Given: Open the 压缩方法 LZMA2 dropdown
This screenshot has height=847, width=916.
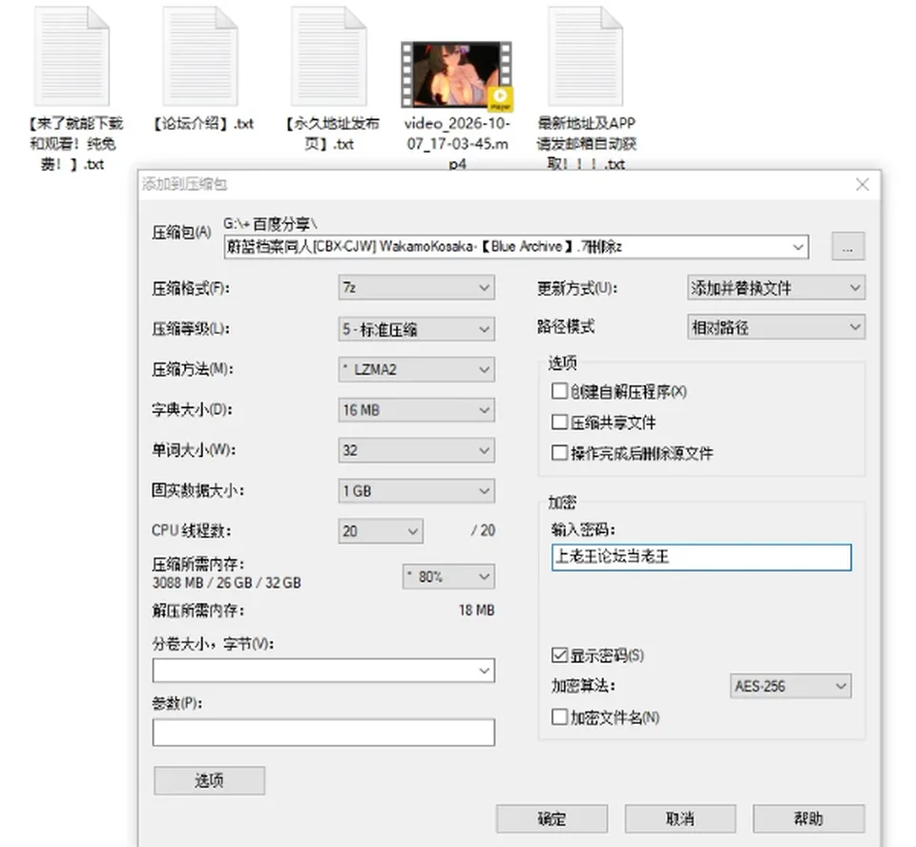Looking at the screenshot, I should coord(416,369).
